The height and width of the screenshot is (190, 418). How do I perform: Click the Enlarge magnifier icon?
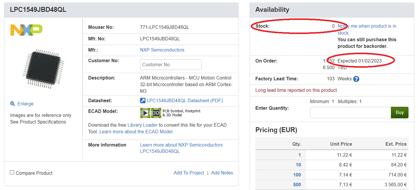12,103
